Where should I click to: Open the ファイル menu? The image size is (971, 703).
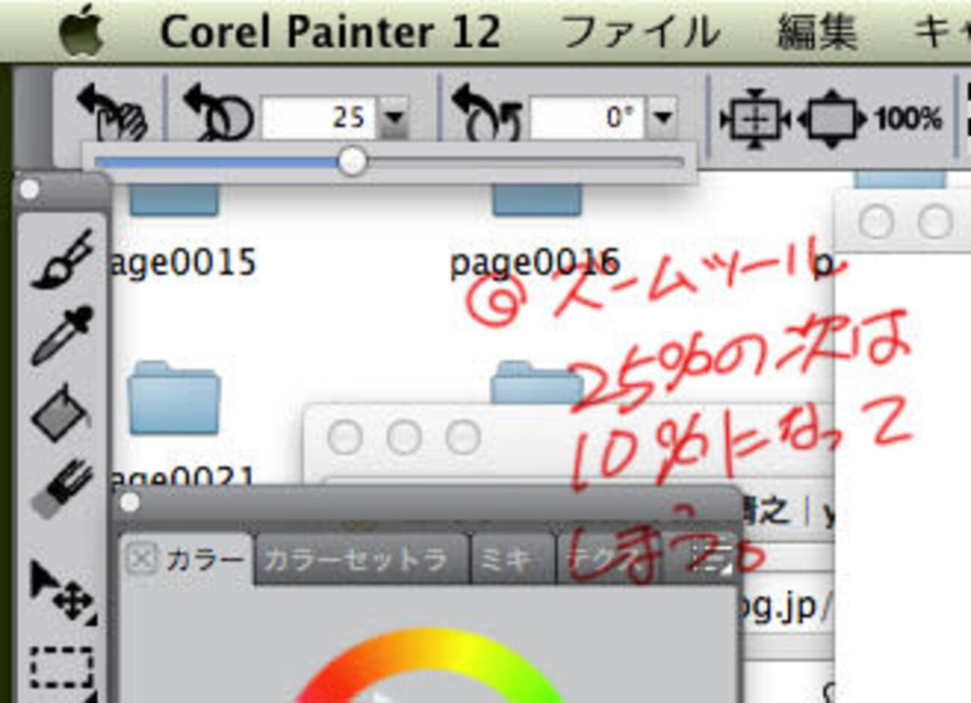641,32
